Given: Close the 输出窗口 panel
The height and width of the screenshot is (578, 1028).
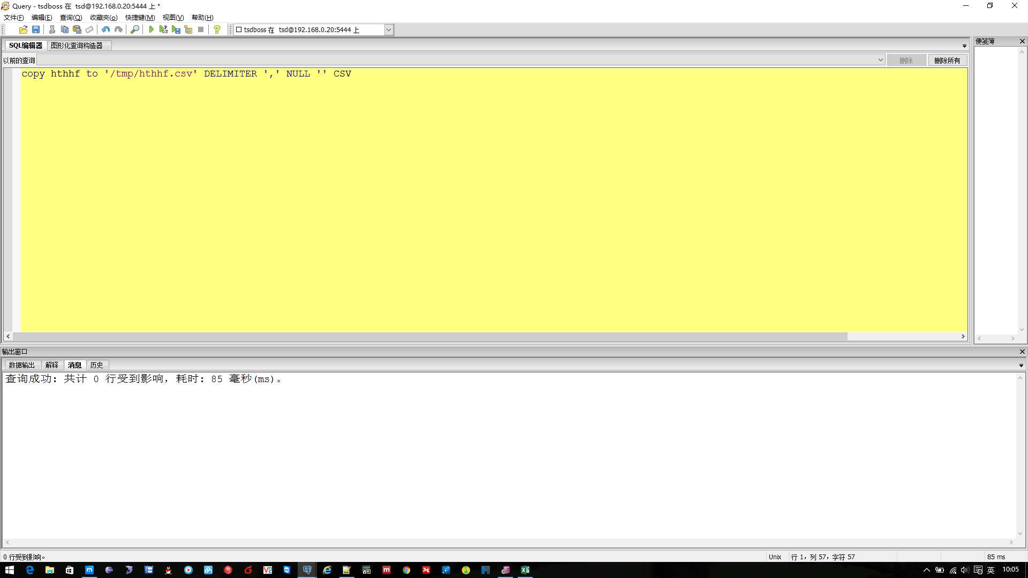Looking at the screenshot, I should pyautogui.click(x=1022, y=352).
